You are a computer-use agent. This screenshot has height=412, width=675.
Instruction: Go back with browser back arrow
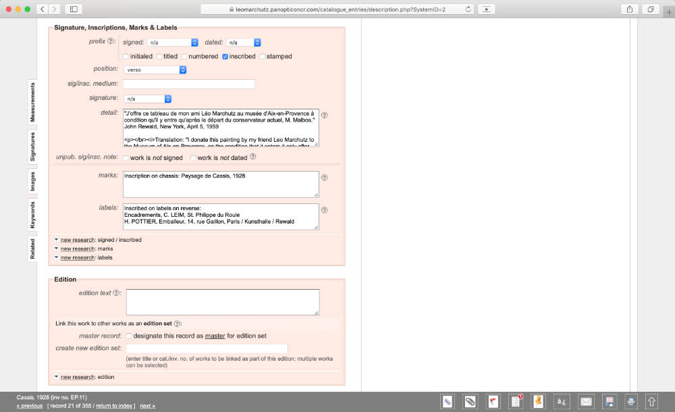(x=42, y=9)
